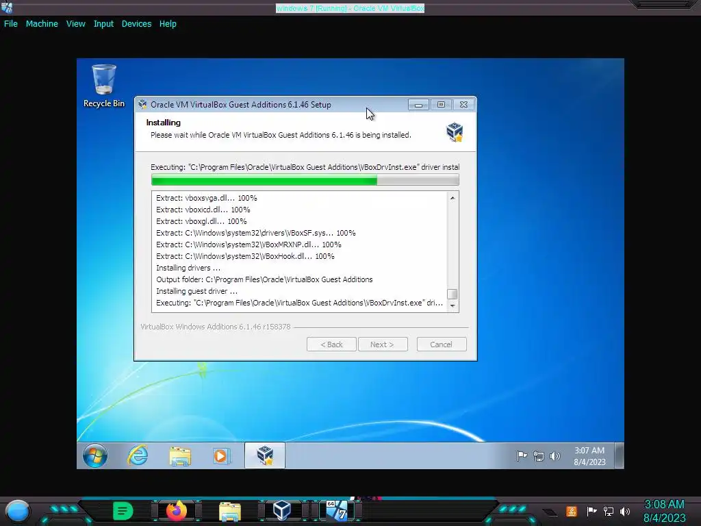Click host Action Center flag tray icon

click(x=591, y=511)
